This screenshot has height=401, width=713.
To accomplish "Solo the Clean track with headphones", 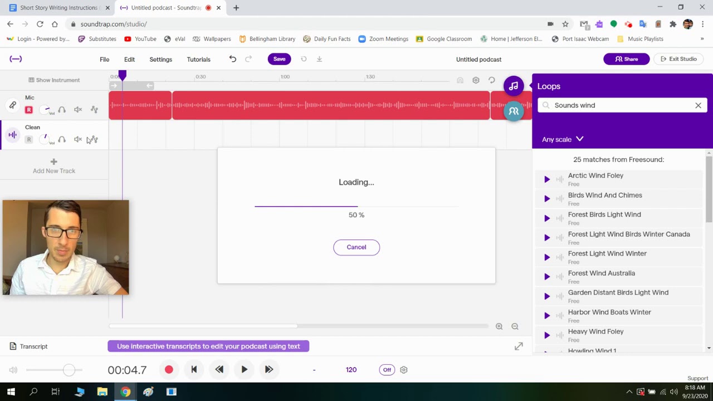I will point(62,139).
